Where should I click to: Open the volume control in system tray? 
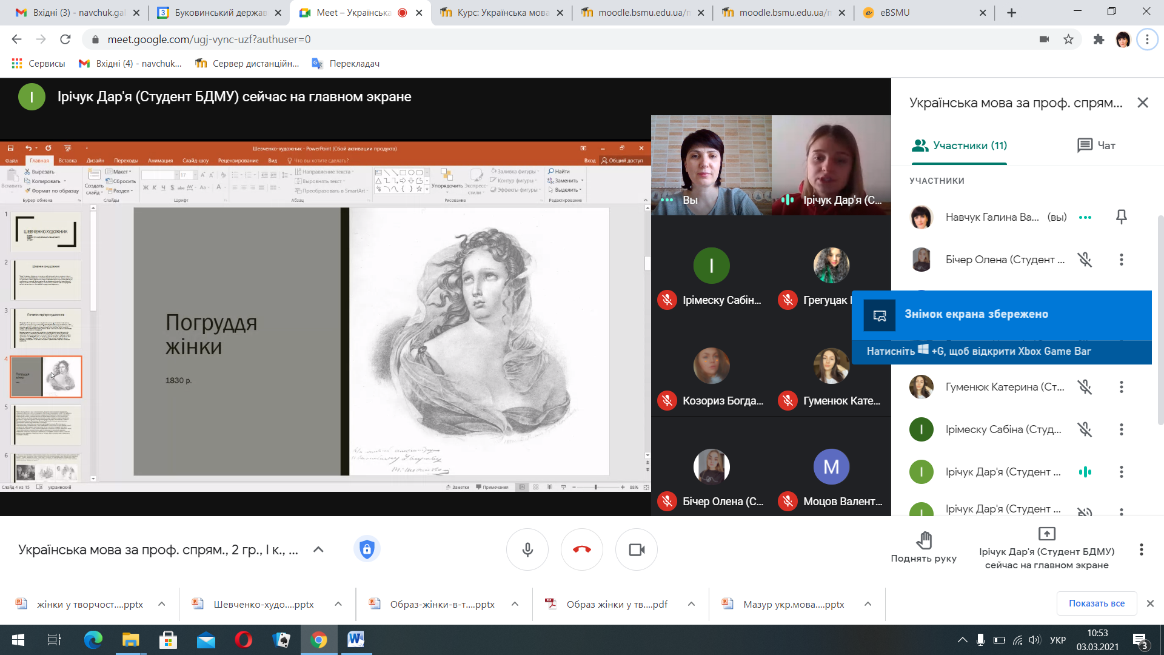1035,640
